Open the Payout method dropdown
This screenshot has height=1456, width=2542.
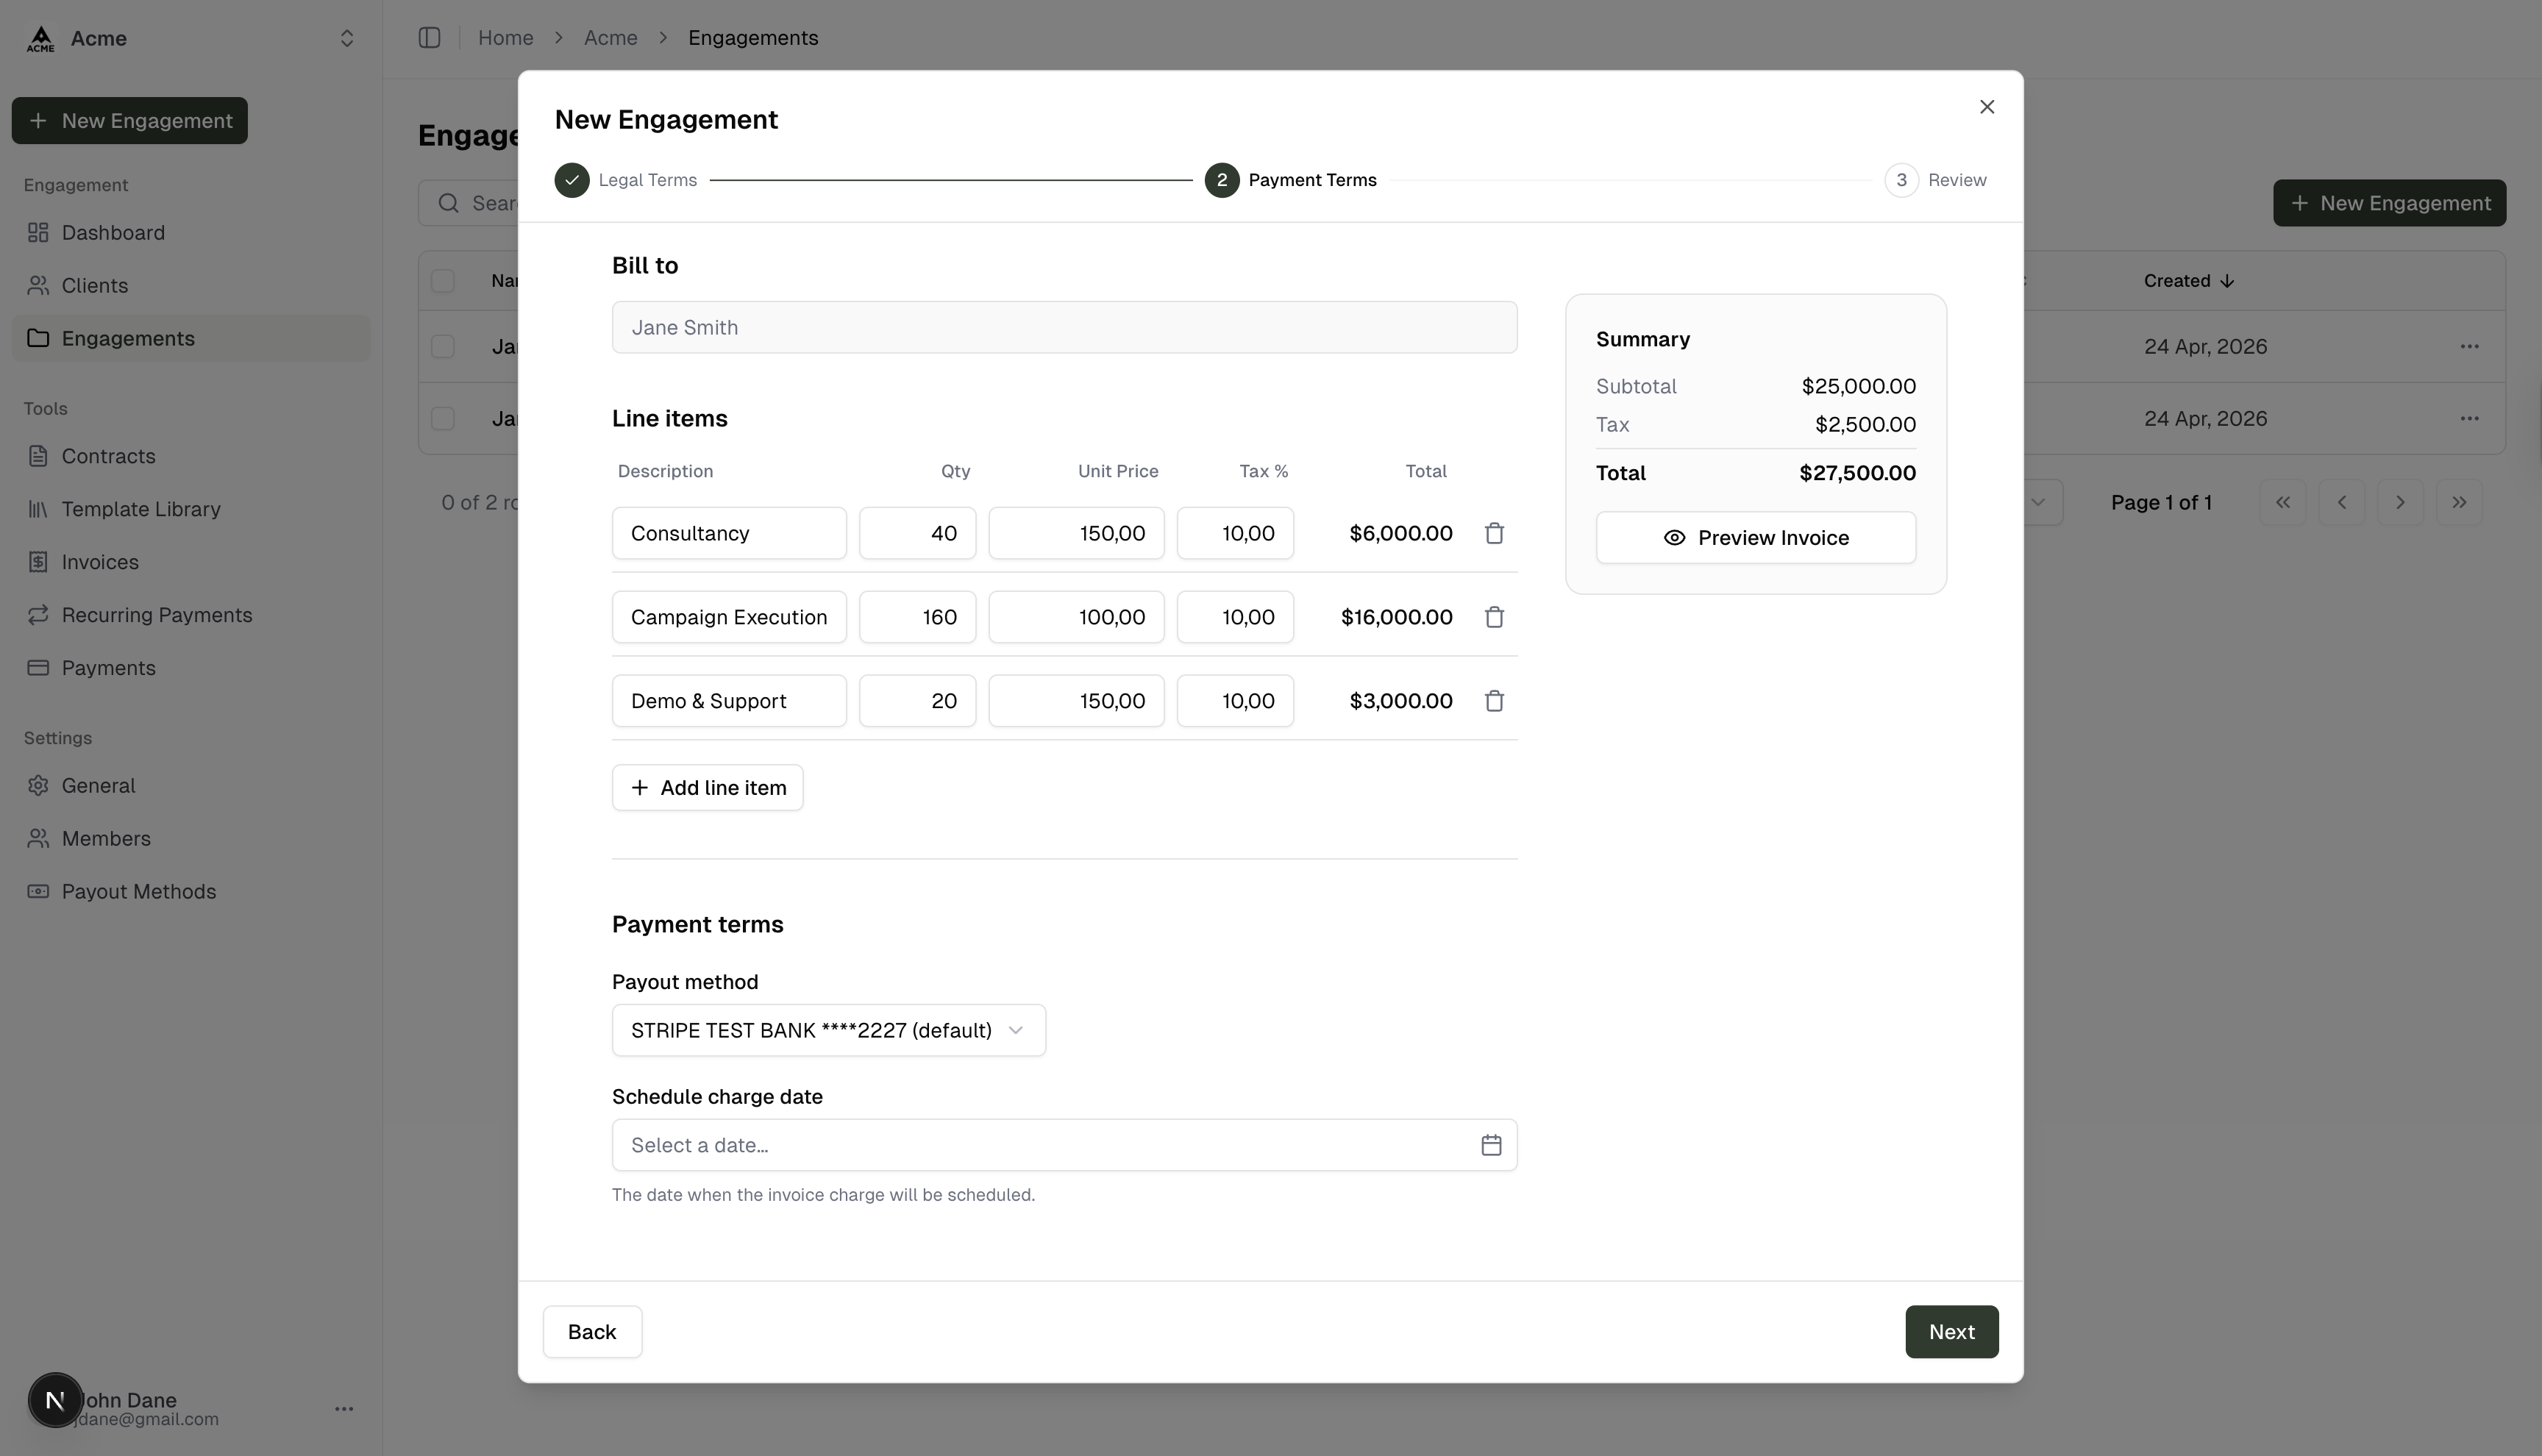click(828, 1030)
